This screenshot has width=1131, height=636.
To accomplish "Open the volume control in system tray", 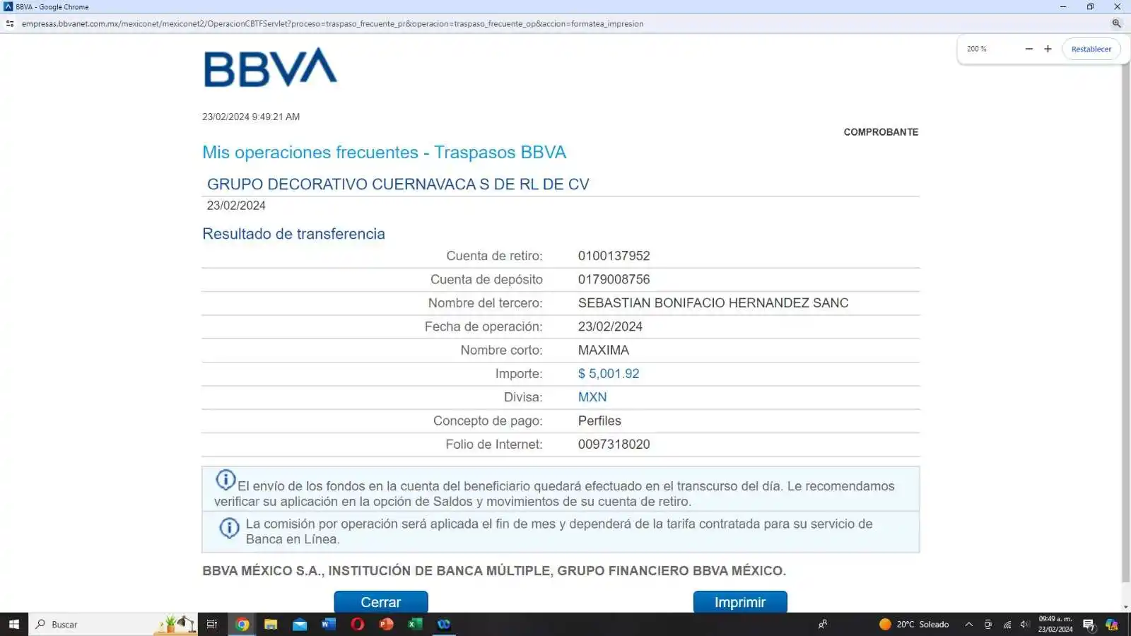I will coord(1024,624).
